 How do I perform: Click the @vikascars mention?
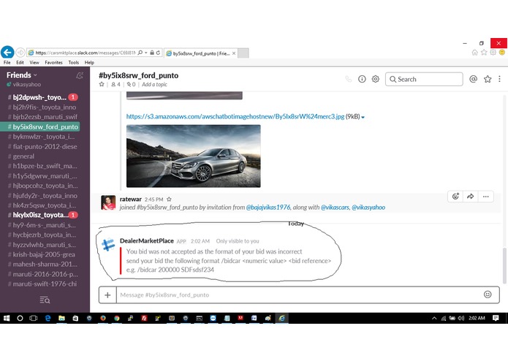[x=335, y=208]
